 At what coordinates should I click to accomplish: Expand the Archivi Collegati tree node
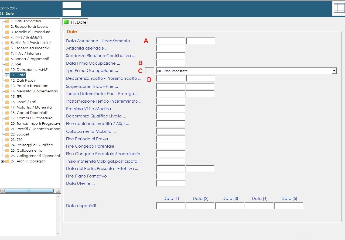(x=2, y=161)
